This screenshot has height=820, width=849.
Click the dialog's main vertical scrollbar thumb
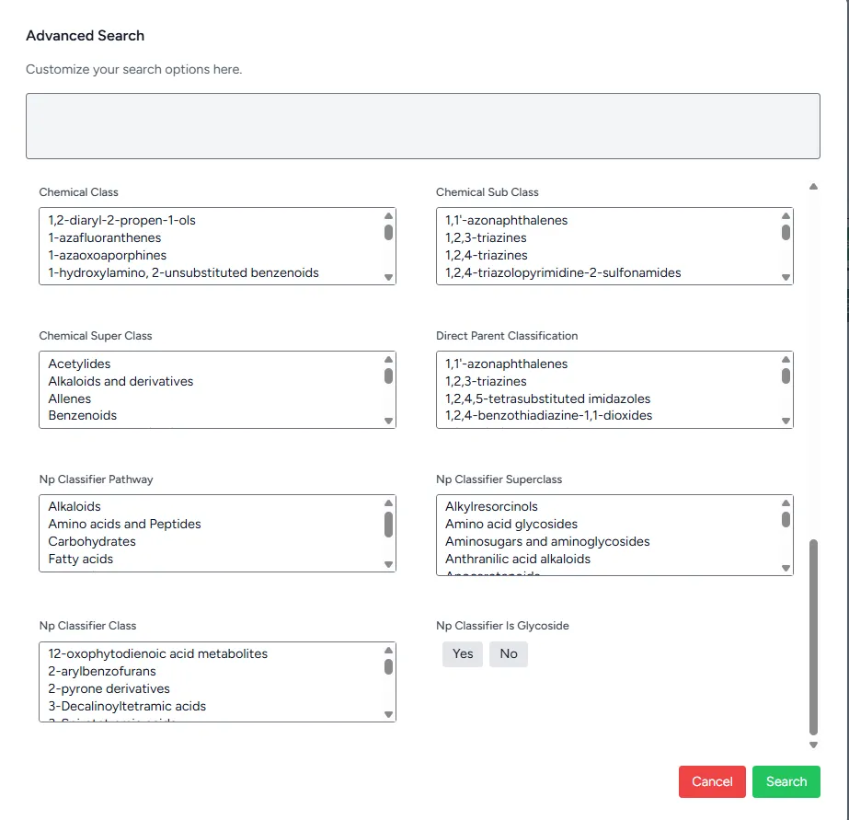(x=813, y=635)
